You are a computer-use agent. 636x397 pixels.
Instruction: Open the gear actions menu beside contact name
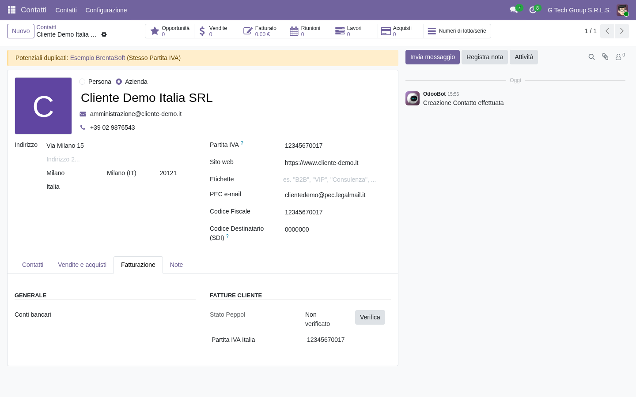click(104, 34)
